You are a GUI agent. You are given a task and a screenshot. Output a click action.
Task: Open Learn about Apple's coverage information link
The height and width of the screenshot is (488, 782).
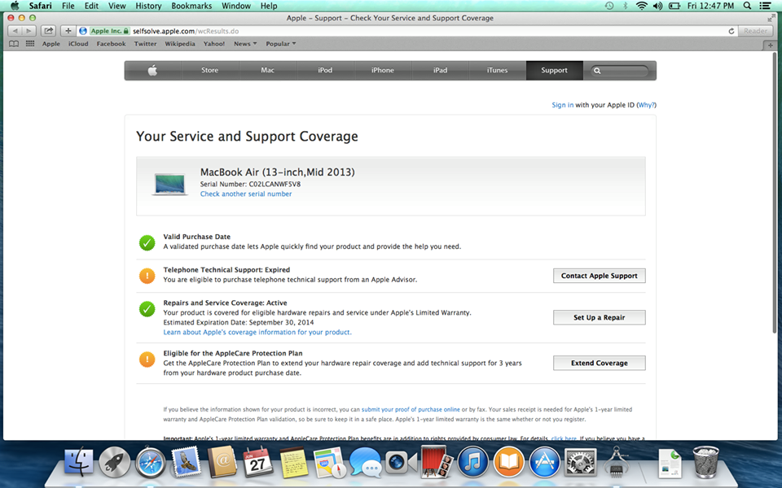(x=257, y=332)
